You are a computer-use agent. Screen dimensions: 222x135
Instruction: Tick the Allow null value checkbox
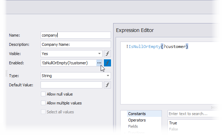pos(43,94)
